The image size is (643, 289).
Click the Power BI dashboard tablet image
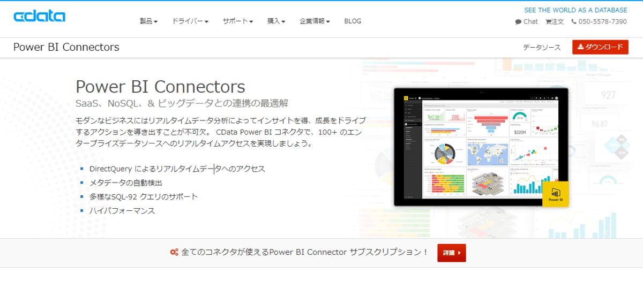click(x=481, y=147)
